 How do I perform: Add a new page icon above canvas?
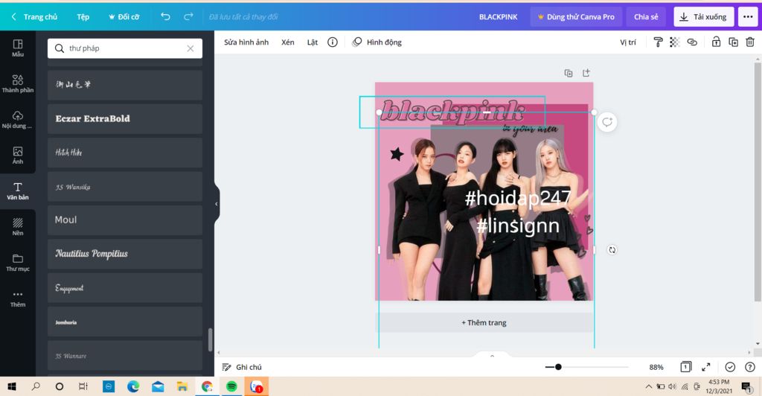586,72
